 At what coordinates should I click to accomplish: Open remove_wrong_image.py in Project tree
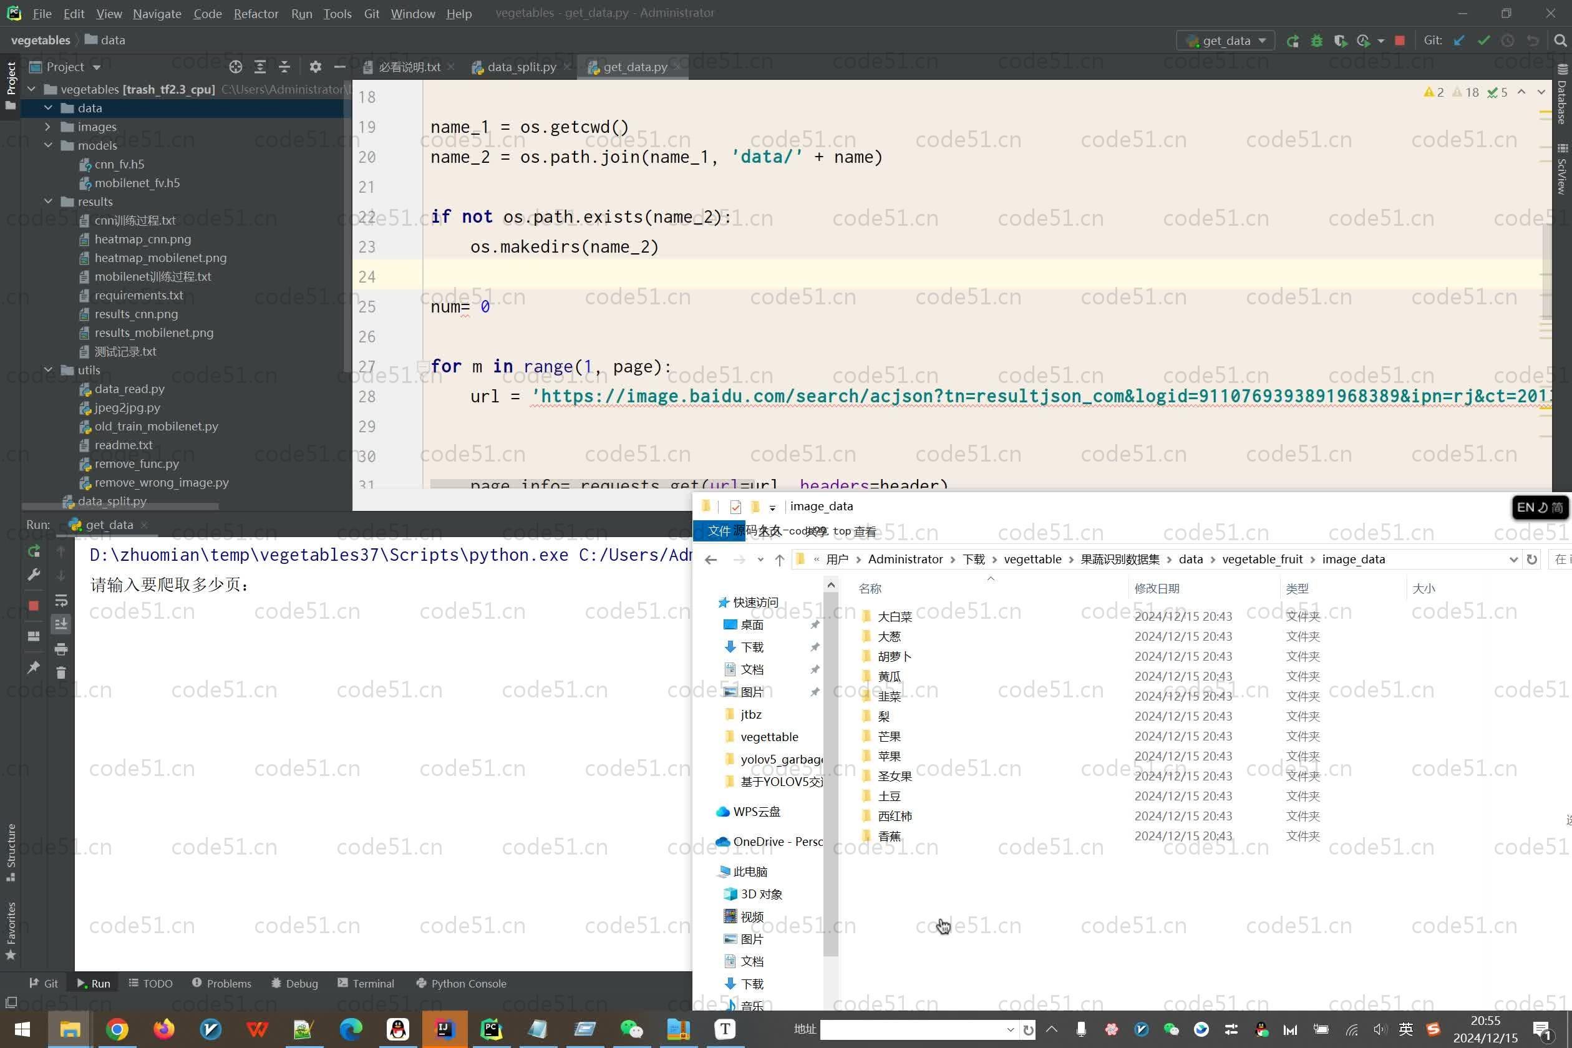[162, 482]
